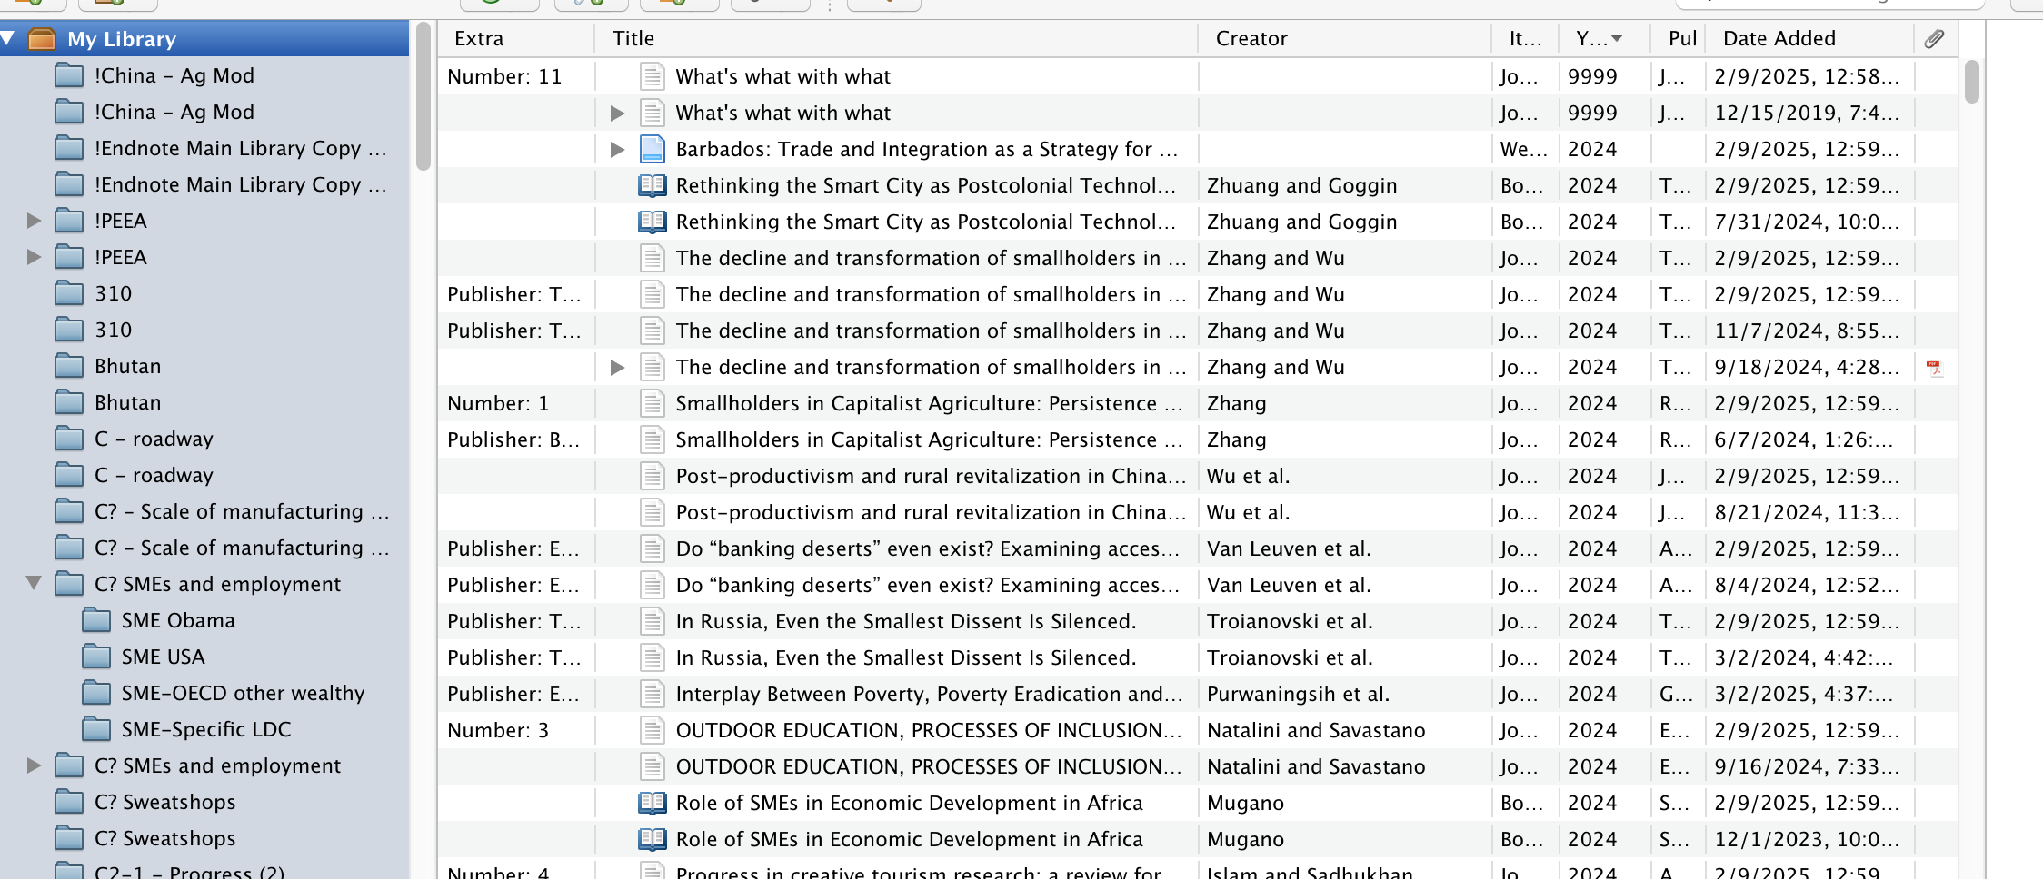Click book icon of Role of SMEs added 12/1/2023
The image size is (2043, 879).
point(652,839)
